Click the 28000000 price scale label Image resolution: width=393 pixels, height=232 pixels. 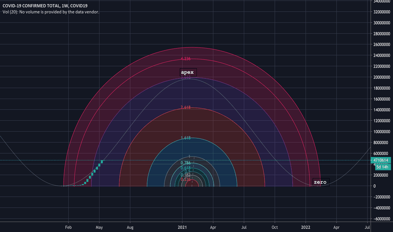tap(382, 34)
